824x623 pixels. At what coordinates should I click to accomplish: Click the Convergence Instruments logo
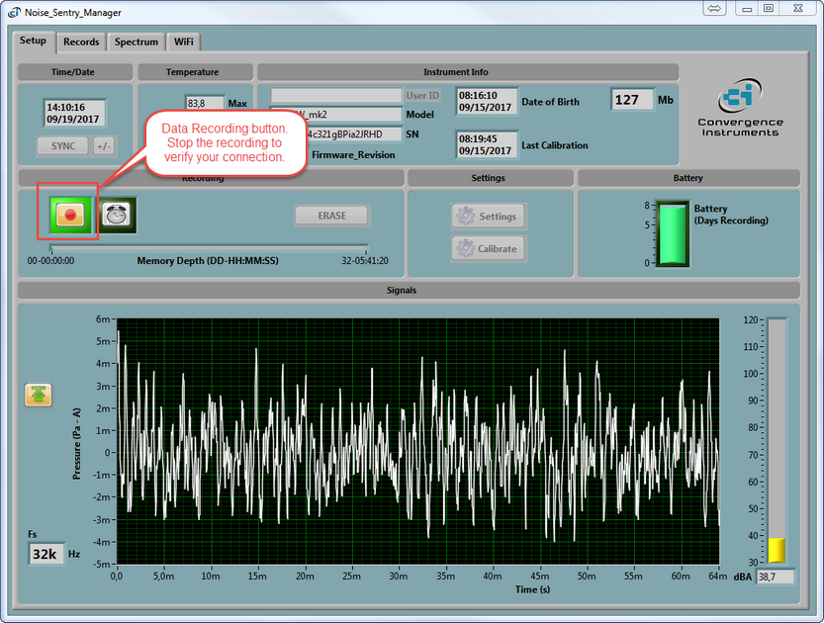pyautogui.click(x=740, y=108)
